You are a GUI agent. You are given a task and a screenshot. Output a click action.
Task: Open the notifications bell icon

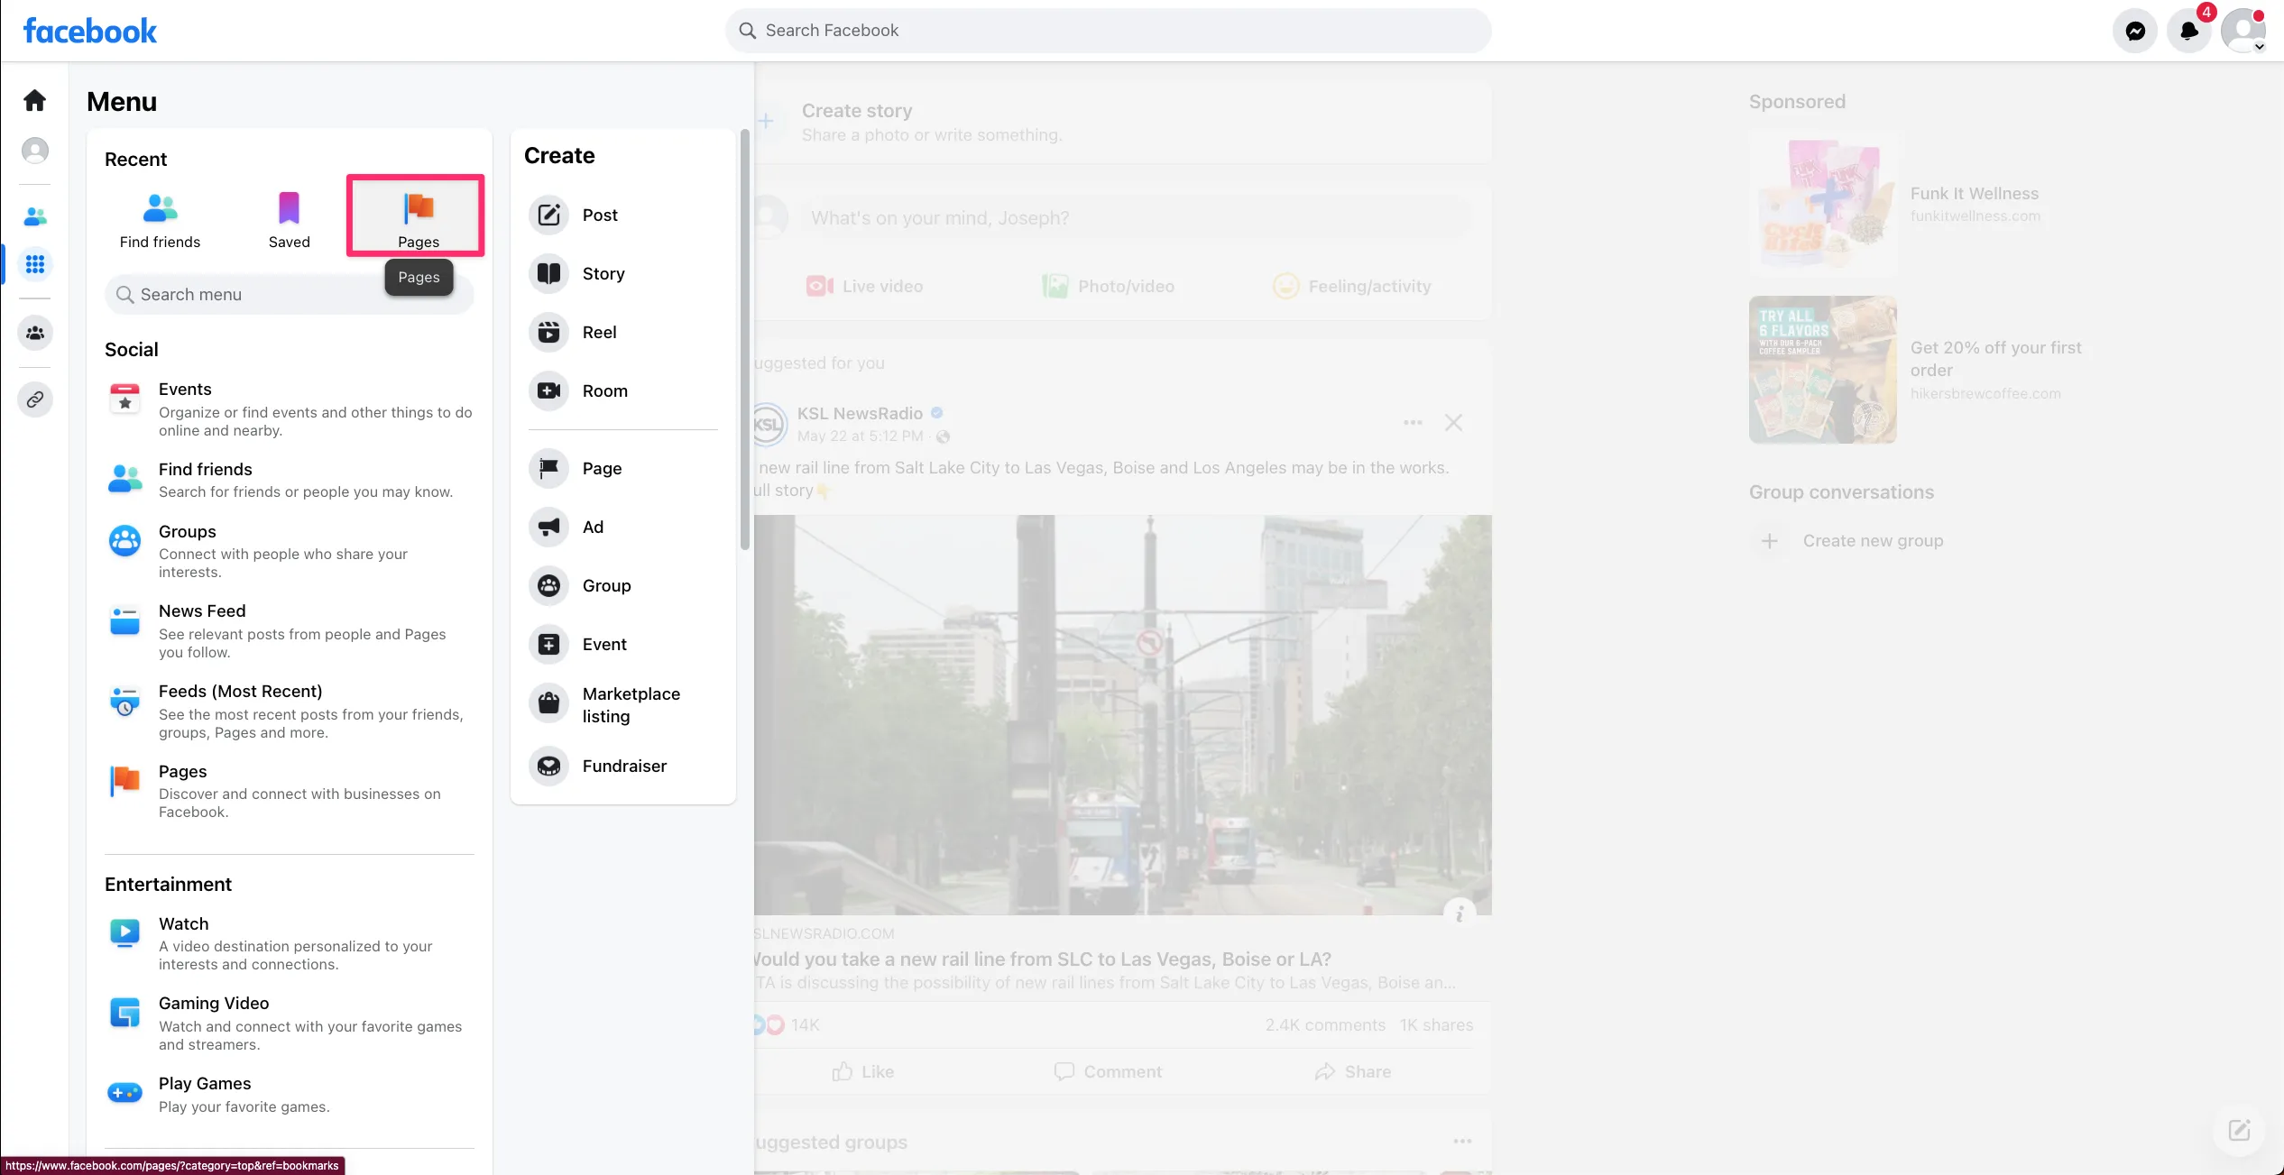(2189, 32)
